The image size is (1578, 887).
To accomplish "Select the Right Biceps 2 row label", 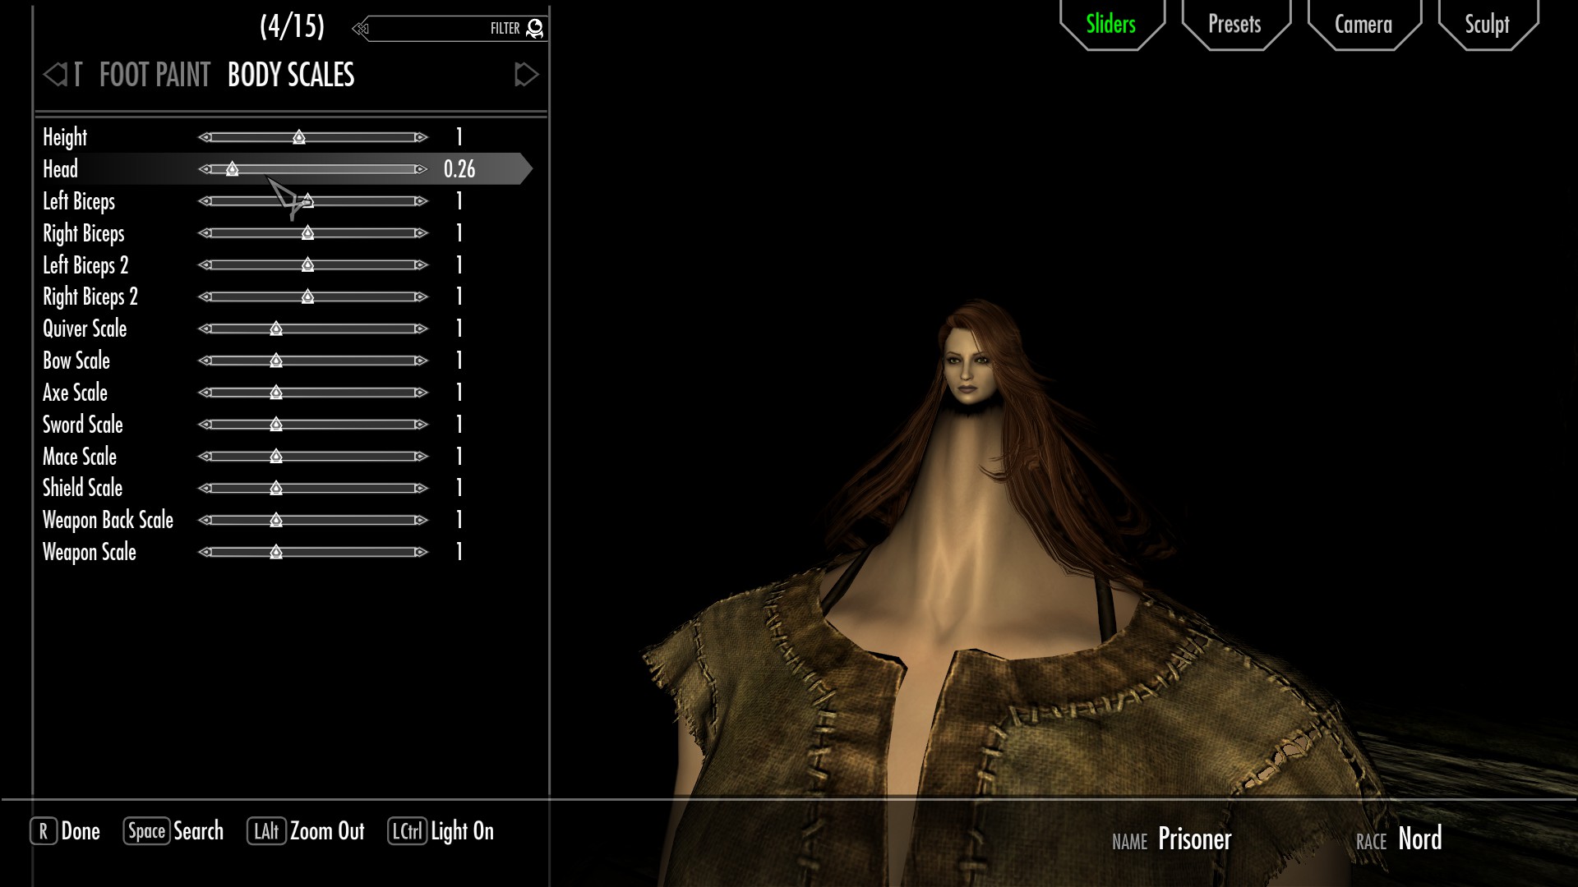I will click(90, 297).
